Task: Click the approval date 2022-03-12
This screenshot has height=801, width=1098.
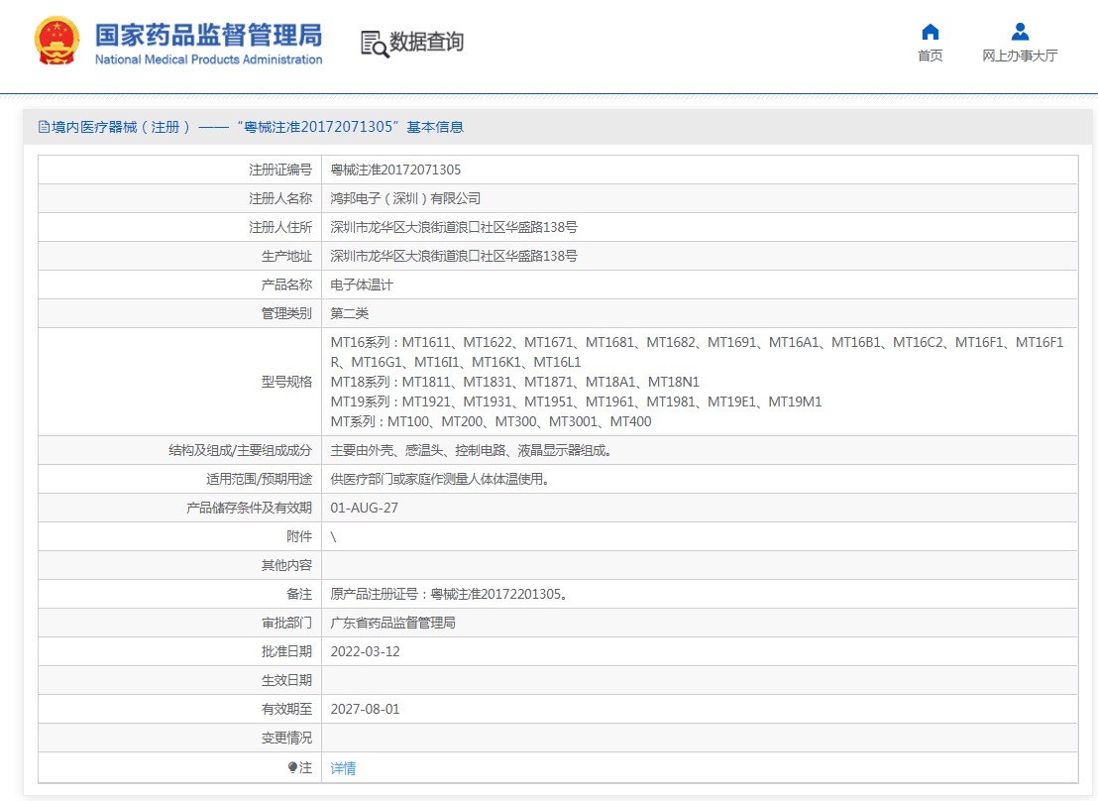Action: click(365, 651)
